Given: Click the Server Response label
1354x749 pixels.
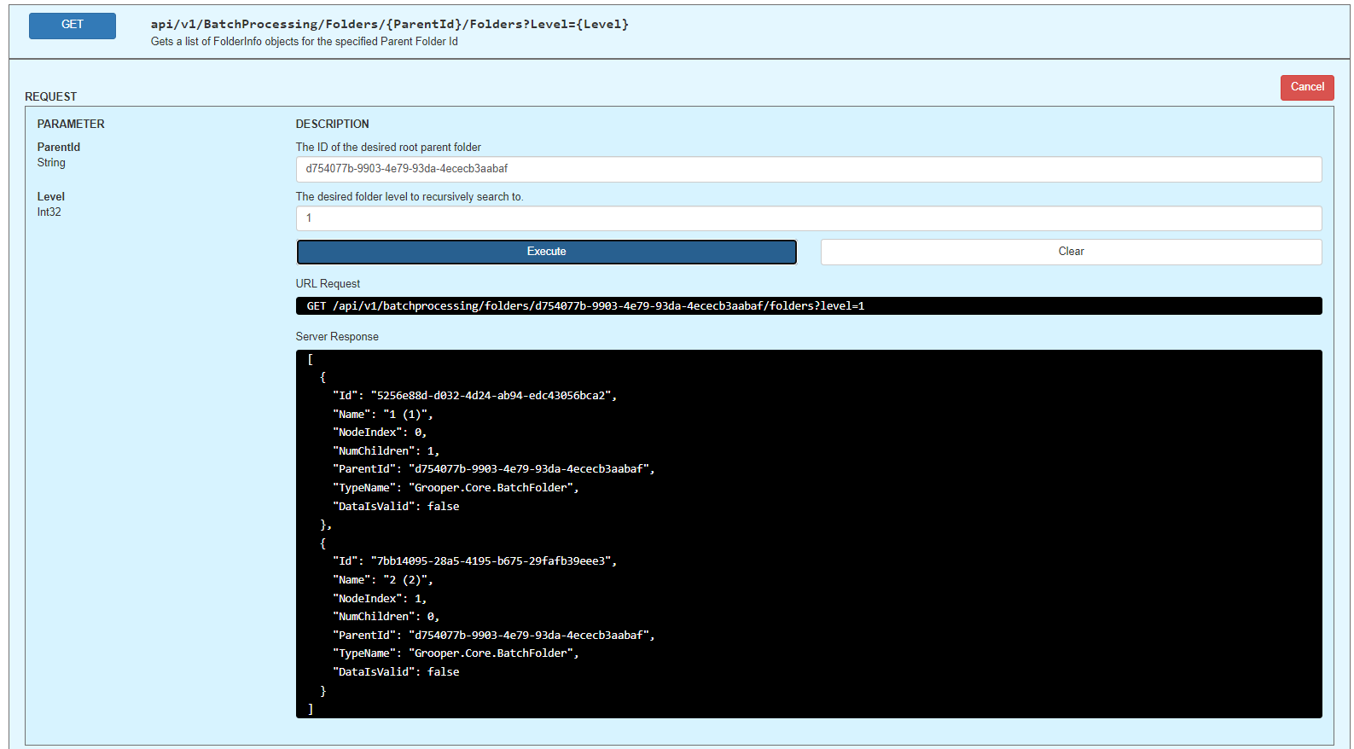Looking at the screenshot, I should pos(337,336).
